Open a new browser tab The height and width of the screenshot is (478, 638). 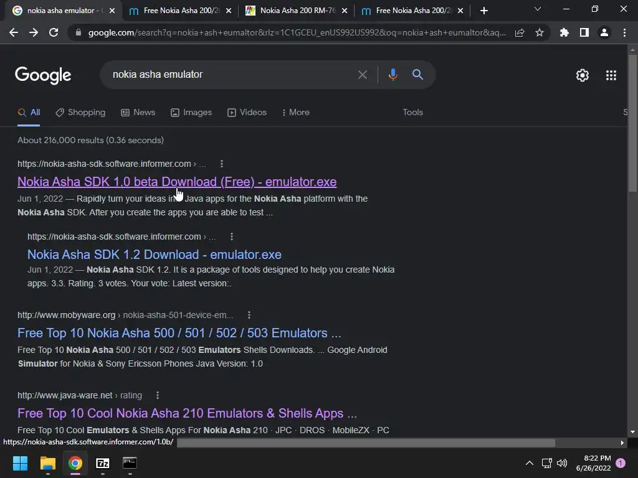(x=483, y=11)
